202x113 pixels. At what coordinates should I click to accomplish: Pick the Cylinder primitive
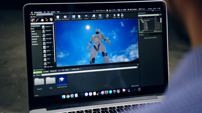(48, 55)
